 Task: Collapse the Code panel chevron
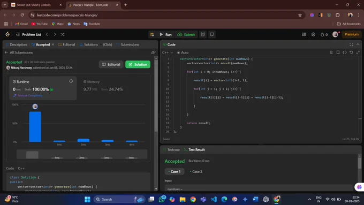click(358, 44)
